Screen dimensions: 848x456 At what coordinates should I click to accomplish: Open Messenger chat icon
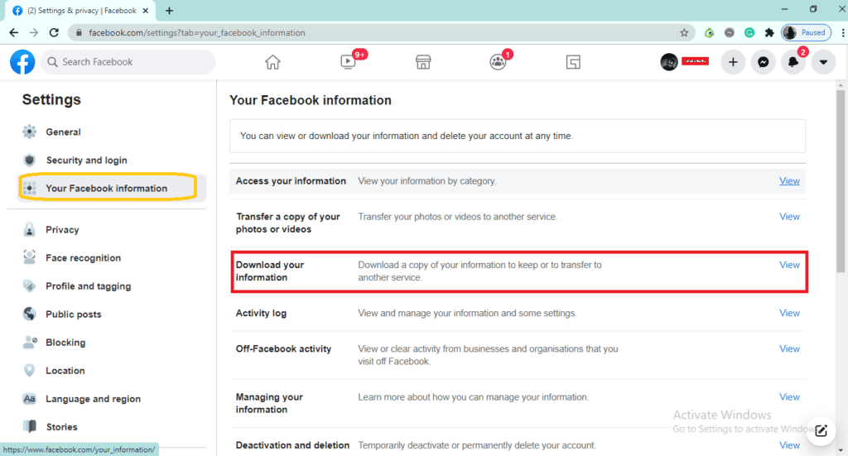pos(763,62)
